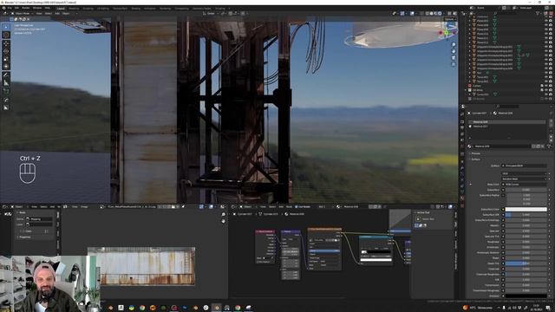Viewport: 555px width, 312px height.
Task: Click the image editor zoom gizmo
Action: tap(224, 215)
